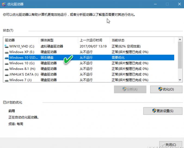
Task: Select the Windows 10 SSD drive row
Action: (89, 57)
